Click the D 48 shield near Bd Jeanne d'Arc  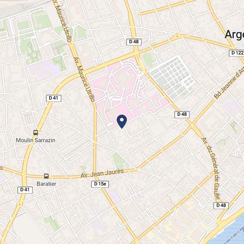tap(182, 114)
